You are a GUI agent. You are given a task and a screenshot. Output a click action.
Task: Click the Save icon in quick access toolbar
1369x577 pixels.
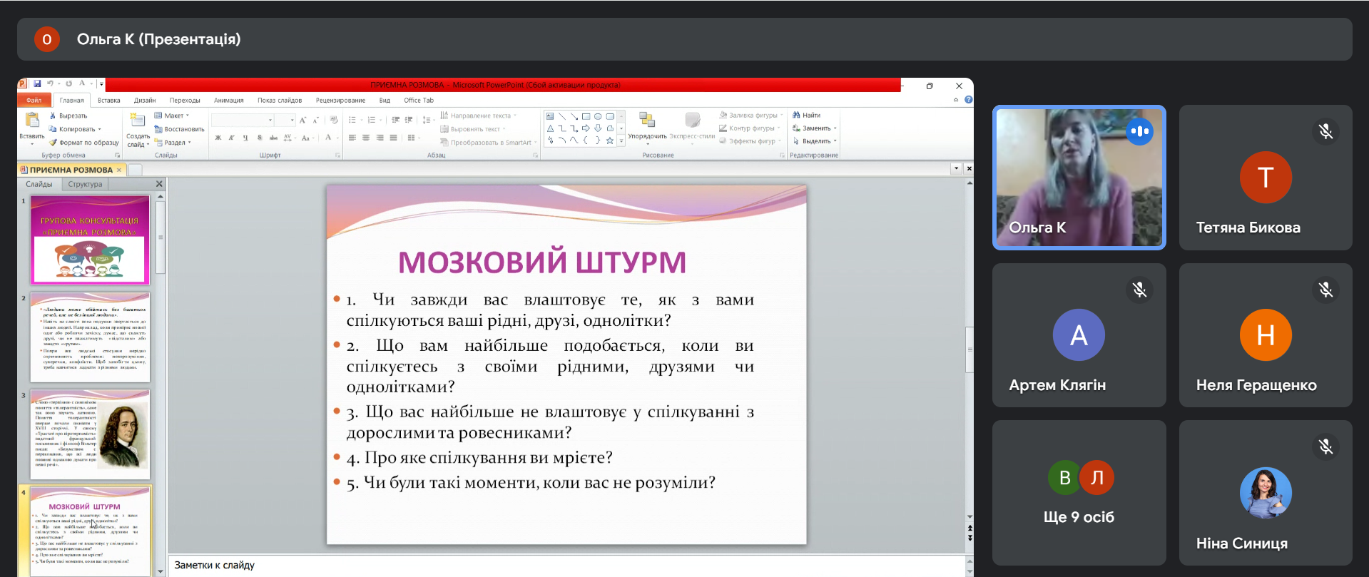pos(37,84)
